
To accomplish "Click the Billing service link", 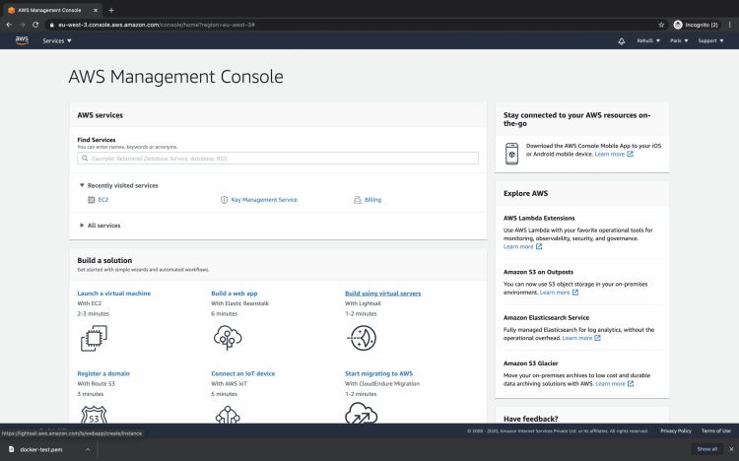I will click(x=372, y=200).
